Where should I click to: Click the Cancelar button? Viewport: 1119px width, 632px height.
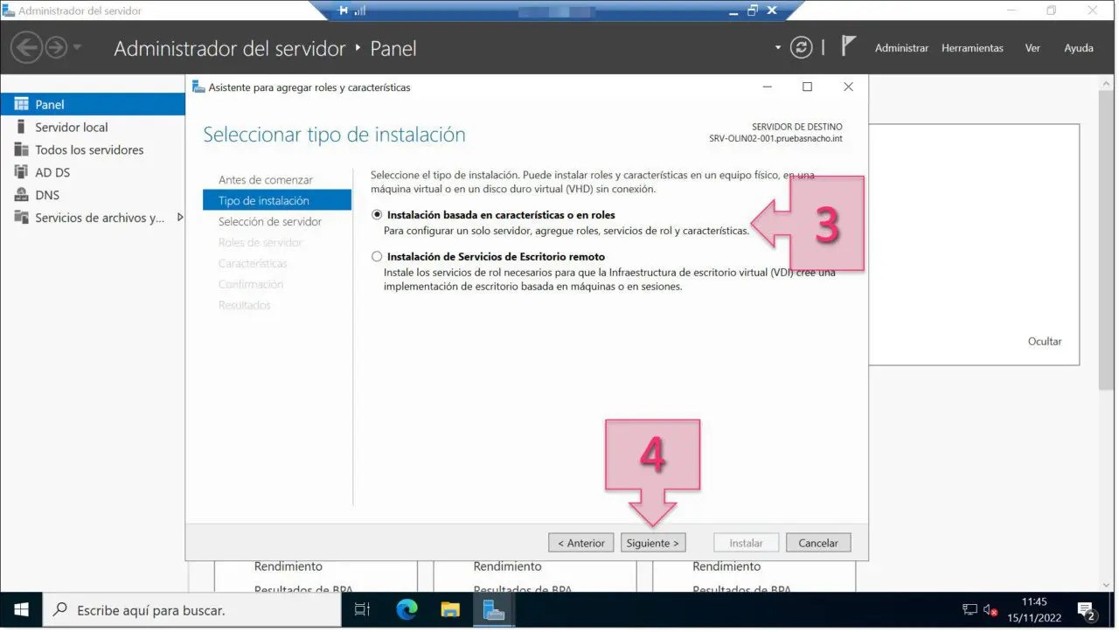pos(818,543)
